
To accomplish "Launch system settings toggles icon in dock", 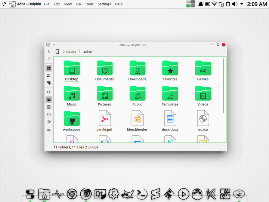I will [x=30, y=194].
